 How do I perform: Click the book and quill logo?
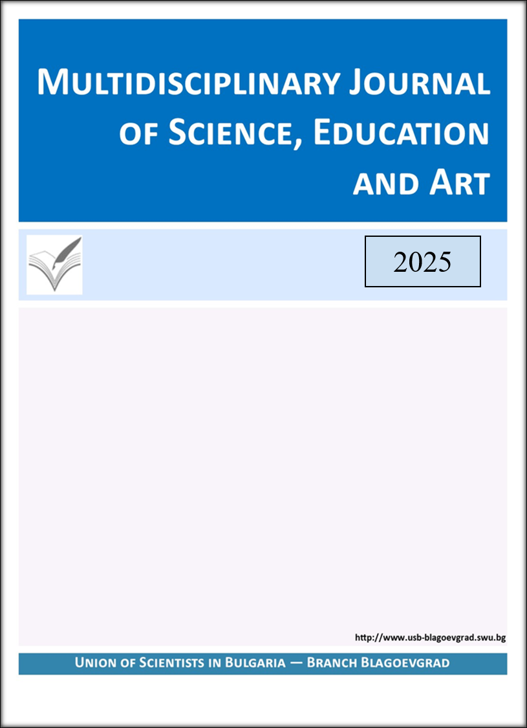coord(54,265)
